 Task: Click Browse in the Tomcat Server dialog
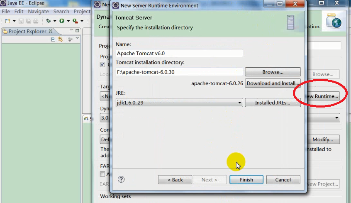point(273,72)
